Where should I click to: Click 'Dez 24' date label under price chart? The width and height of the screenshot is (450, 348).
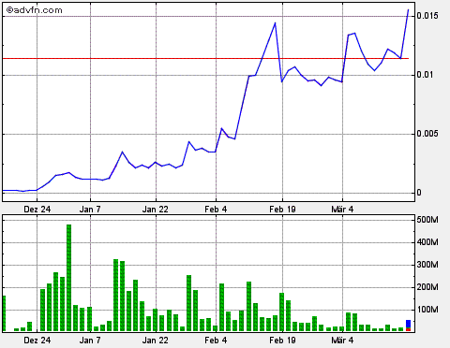[37, 209]
